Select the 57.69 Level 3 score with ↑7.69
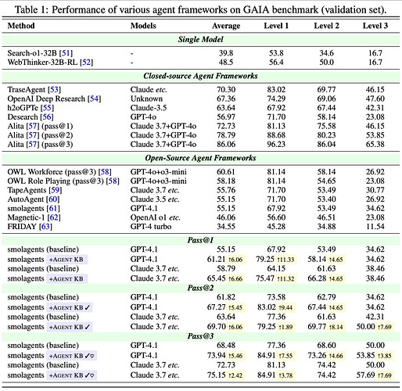Image resolution: width=402 pixels, height=391 pixels. [x=366, y=375]
